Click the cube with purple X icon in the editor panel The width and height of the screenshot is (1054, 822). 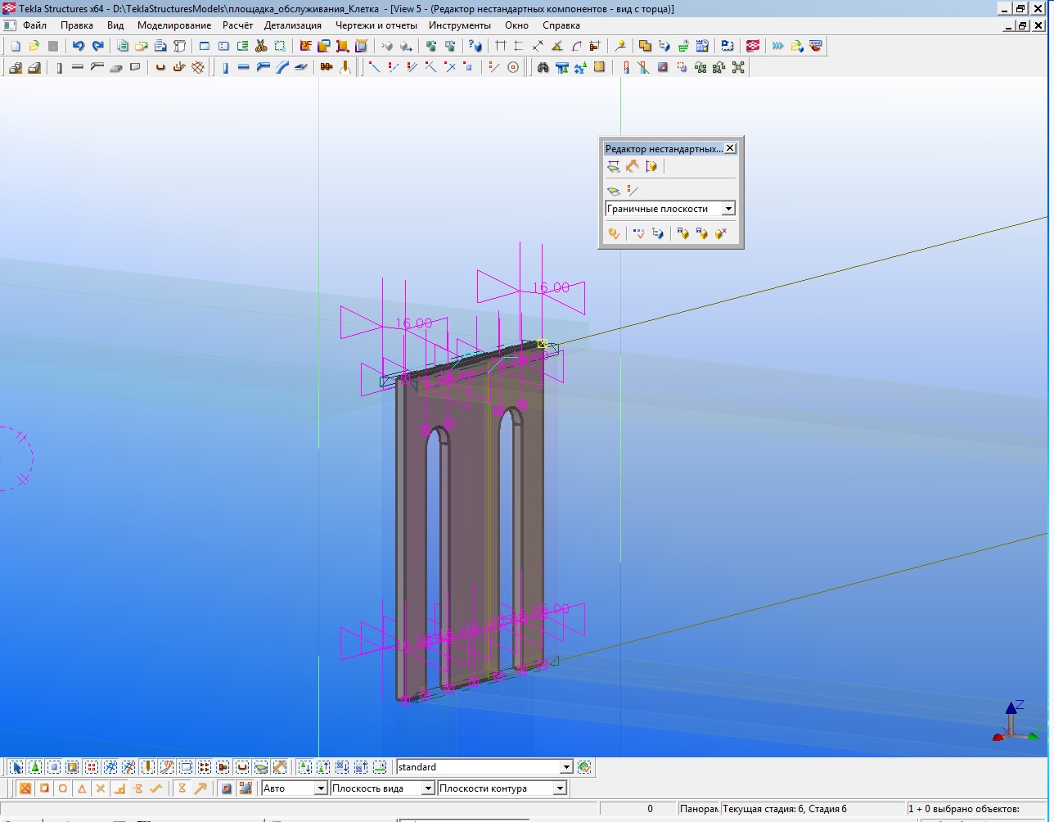click(x=720, y=234)
